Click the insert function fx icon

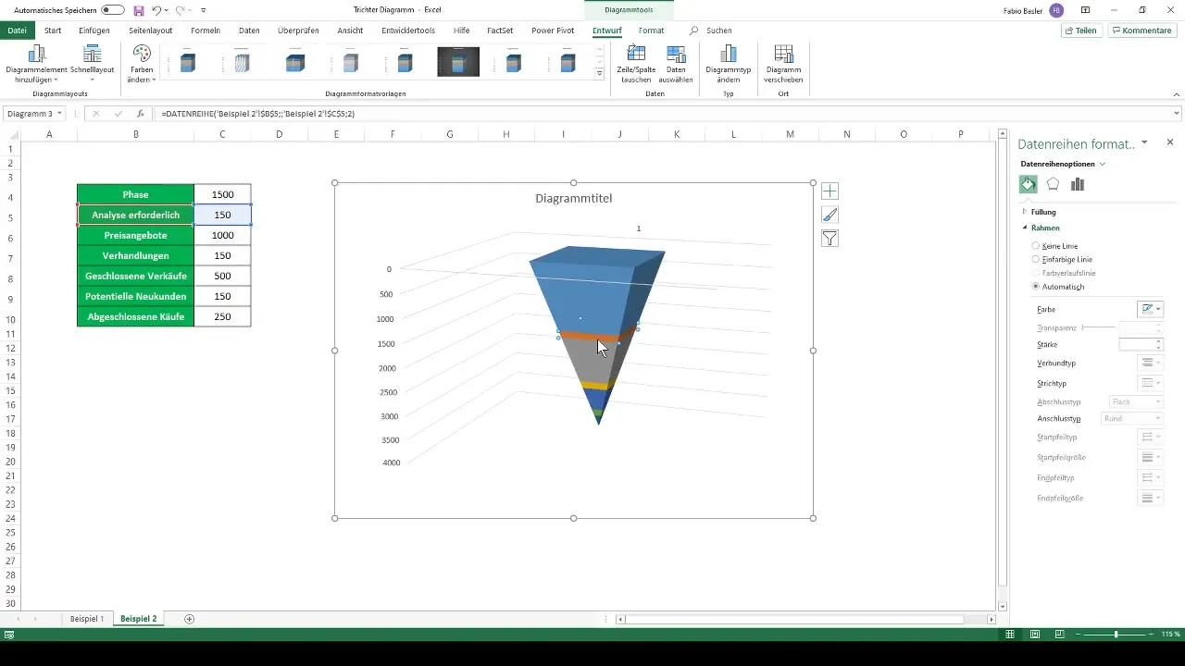tap(140, 114)
